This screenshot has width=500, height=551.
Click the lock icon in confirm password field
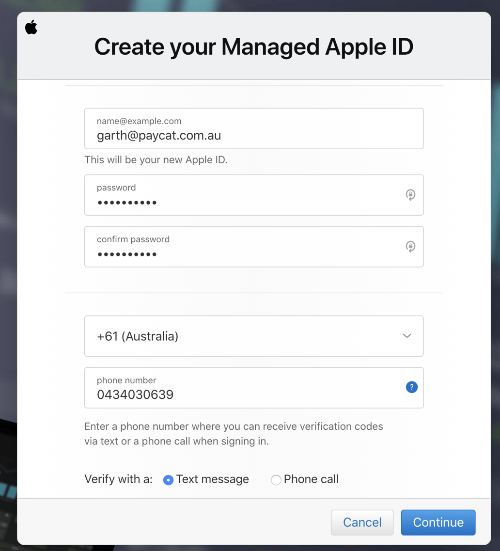click(410, 246)
